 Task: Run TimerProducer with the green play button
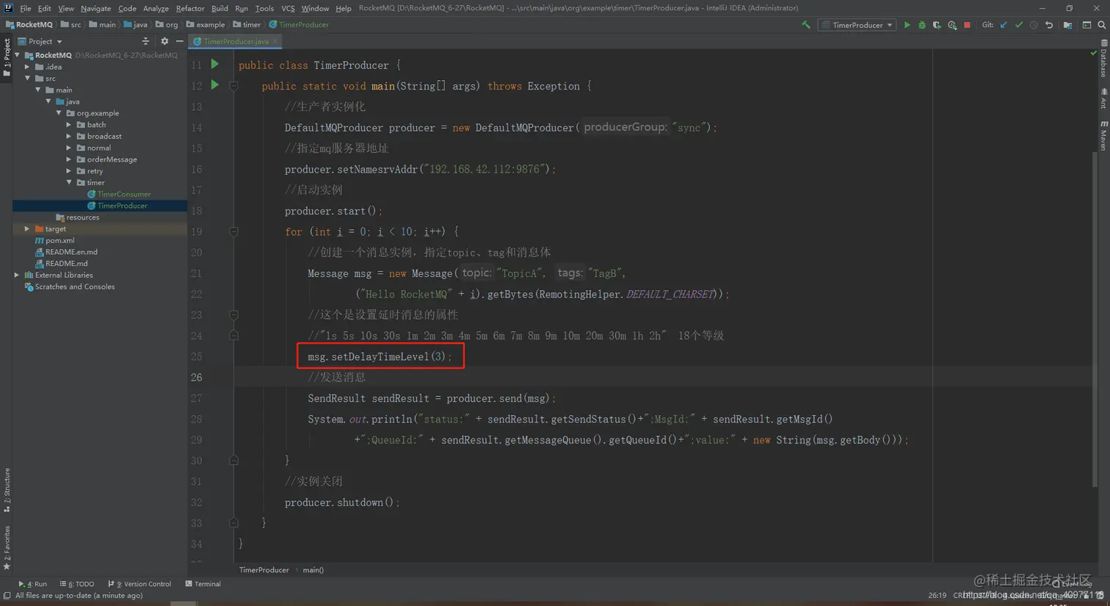[x=907, y=25]
